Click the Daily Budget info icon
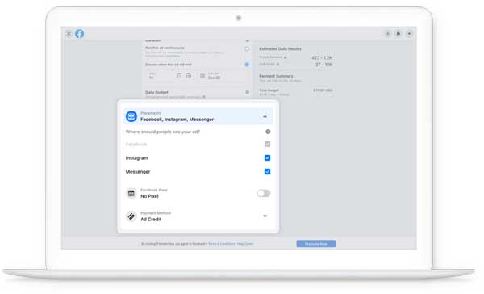This screenshot has height=294, width=484. (248, 92)
